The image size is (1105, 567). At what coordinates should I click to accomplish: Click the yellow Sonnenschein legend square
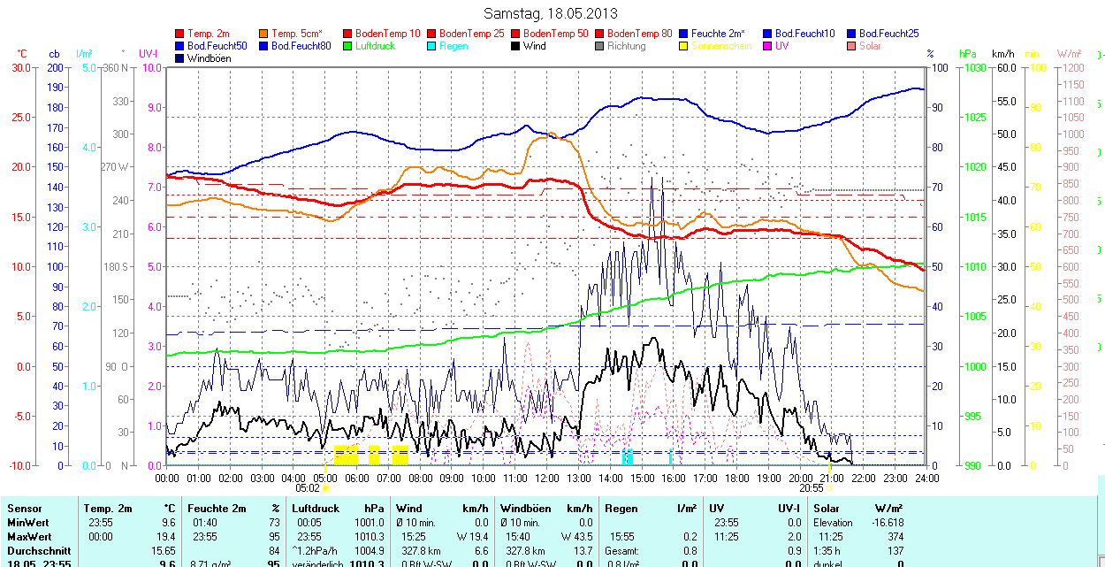coord(684,46)
